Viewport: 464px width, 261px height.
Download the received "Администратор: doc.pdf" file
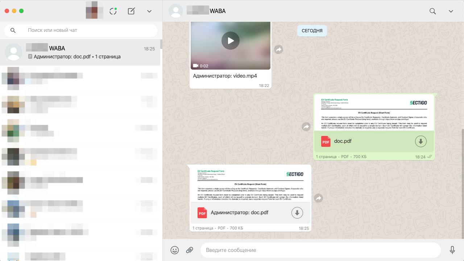297,213
